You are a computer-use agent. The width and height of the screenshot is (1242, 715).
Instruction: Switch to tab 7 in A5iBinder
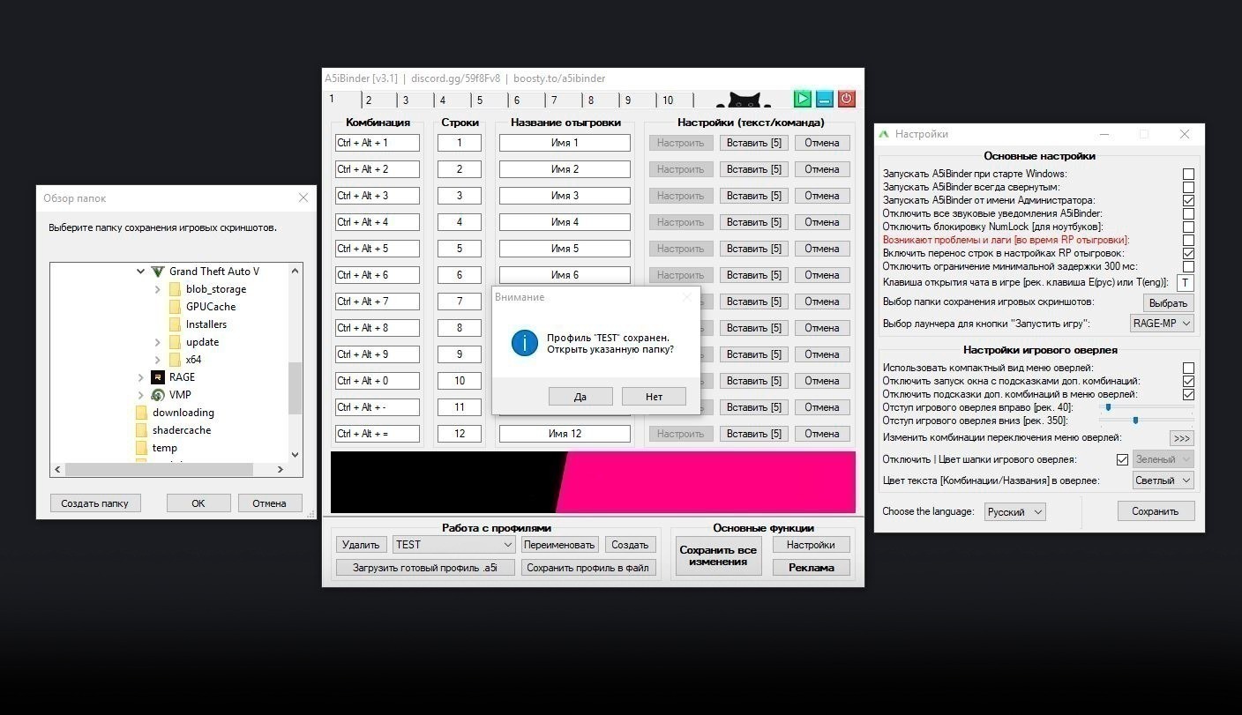point(564,101)
